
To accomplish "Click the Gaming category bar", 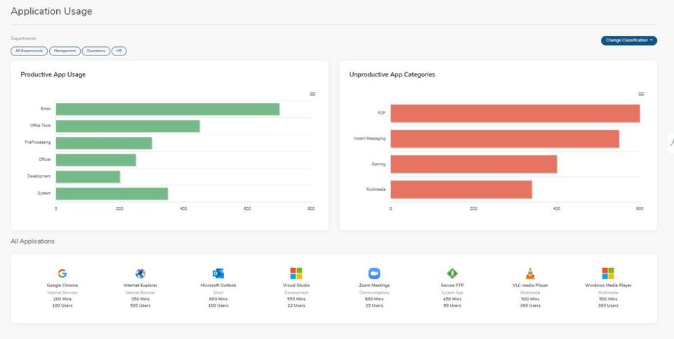I will (x=474, y=164).
